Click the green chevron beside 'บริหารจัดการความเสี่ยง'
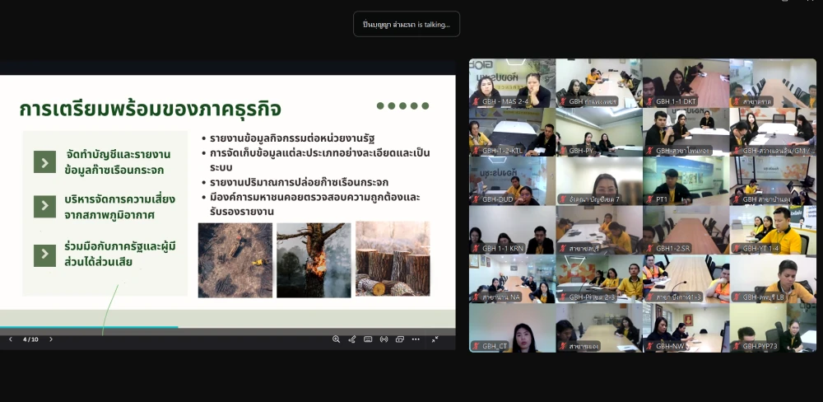Screen dimensions: 823x402 coord(44,207)
